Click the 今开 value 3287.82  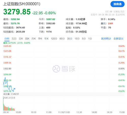pos(51,19)
